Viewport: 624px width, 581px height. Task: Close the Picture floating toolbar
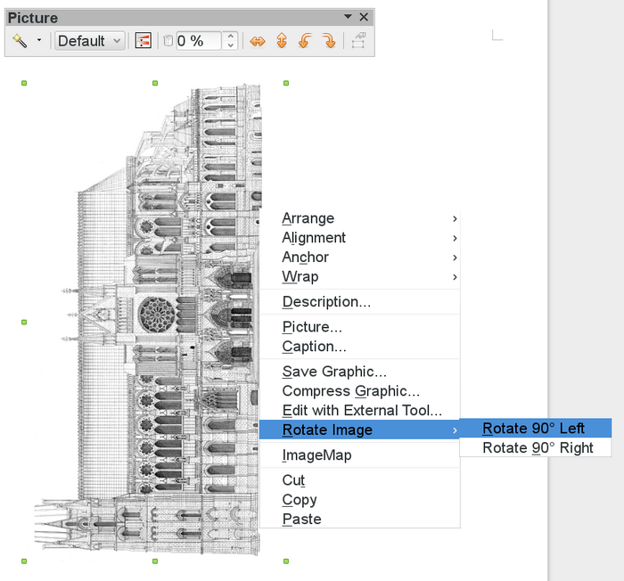[364, 17]
